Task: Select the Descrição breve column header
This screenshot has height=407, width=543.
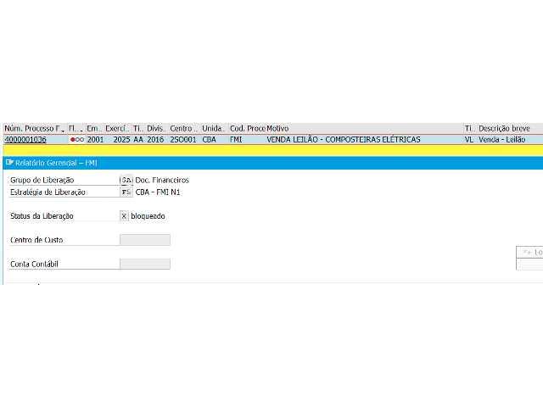Action: click(x=505, y=128)
